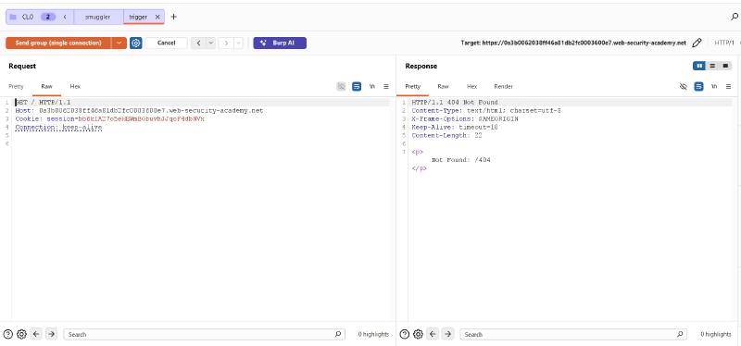Go back to previous request in history
This screenshot has width=741, height=346.
click(198, 43)
